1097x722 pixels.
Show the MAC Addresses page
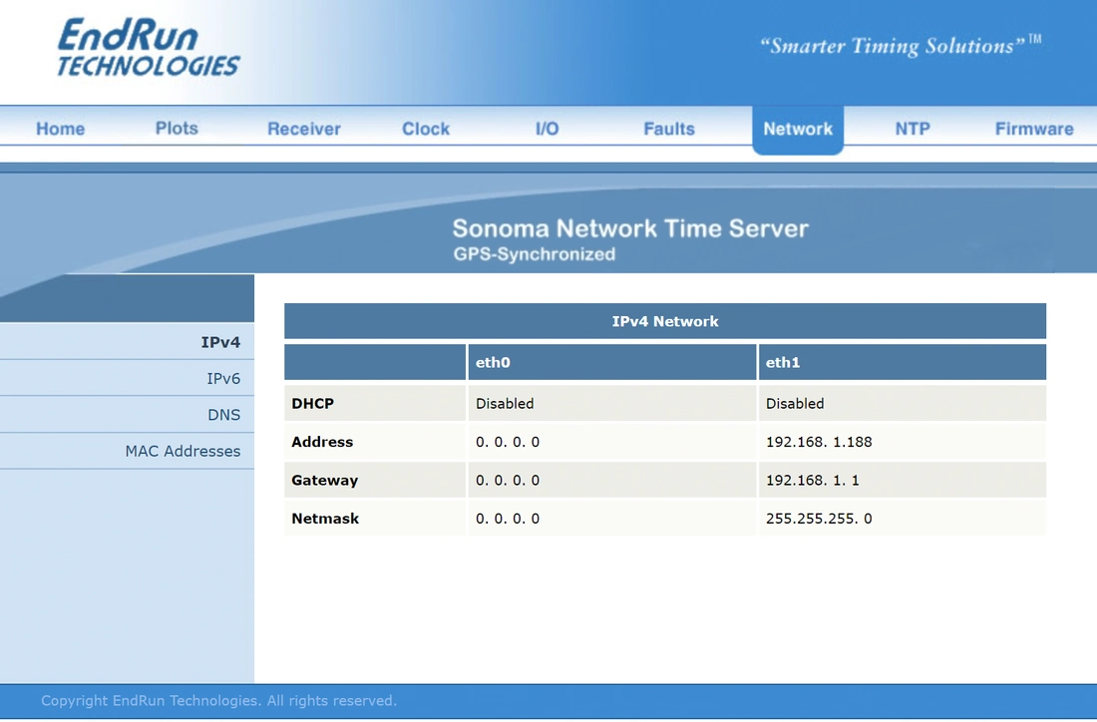point(127,451)
